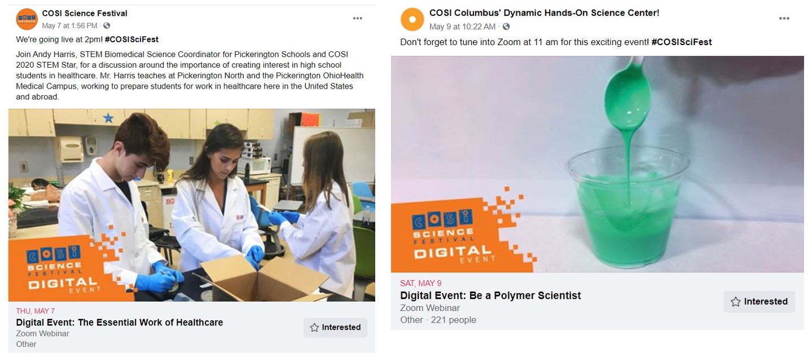The image size is (808, 357).
Task: Open COSI Columbus' Dynamic Hands-On Science Center page link
Action: click(544, 12)
